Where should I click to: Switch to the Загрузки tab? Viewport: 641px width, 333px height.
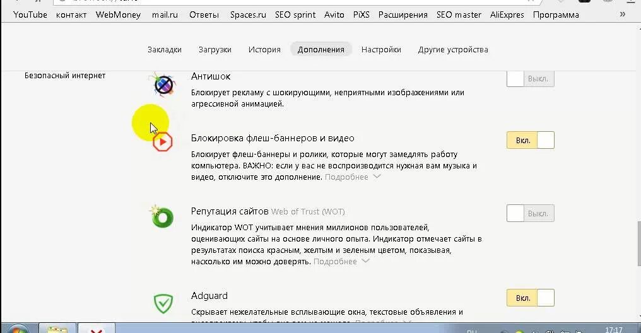click(x=215, y=49)
